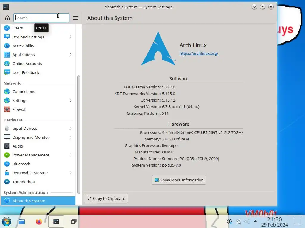The height and width of the screenshot is (228, 305).
Task: Open the hamburger menu next to search
Action: pyautogui.click(x=75, y=18)
